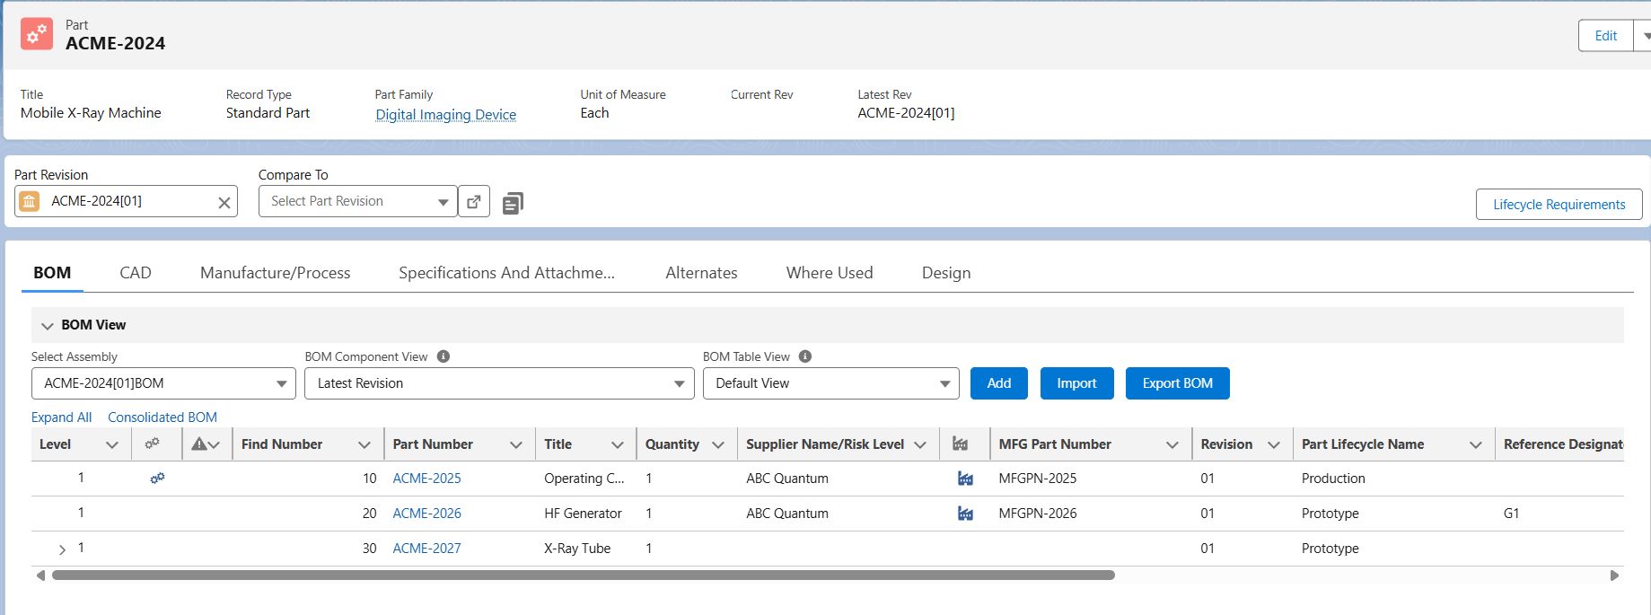Open the Digital Imaging Device link
The height and width of the screenshot is (615, 1651).
(445, 115)
